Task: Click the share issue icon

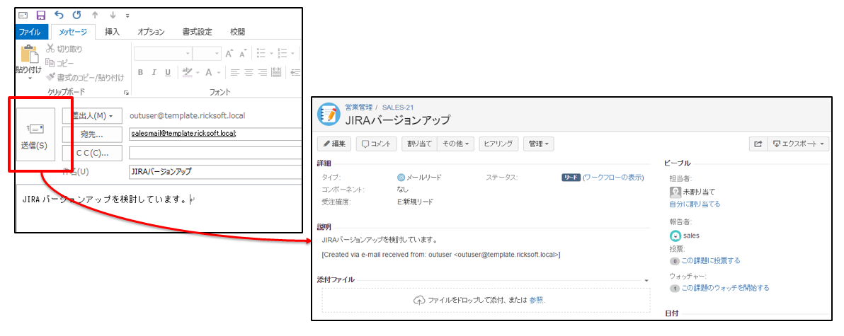Action: pyautogui.click(x=758, y=144)
